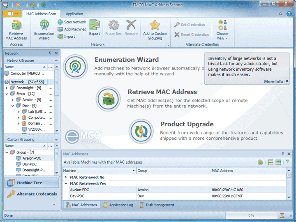
Task: Switch to the Application ribbon tab
Action: coord(74,14)
